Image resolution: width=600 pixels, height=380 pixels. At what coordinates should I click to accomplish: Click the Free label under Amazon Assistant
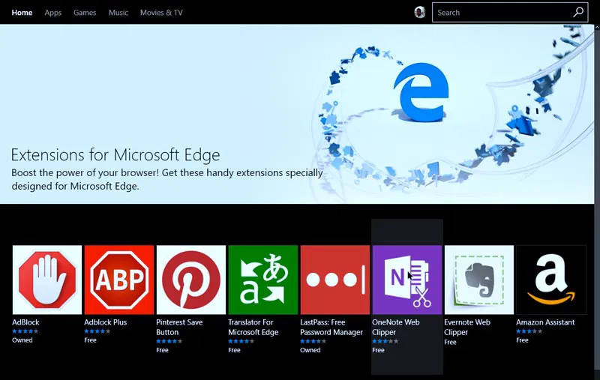coord(522,340)
